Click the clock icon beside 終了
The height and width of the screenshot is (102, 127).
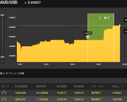[x=99, y=18]
